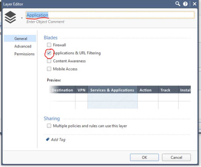Image resolution: width=201 pixels, height=167 pixels.
Task: Confirm with the OK button
Action: [144, 157]
